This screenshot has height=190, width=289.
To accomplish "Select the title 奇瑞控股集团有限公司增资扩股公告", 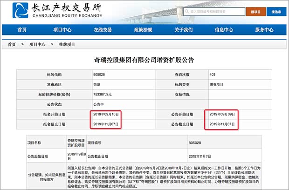I will tap(144, 60).
